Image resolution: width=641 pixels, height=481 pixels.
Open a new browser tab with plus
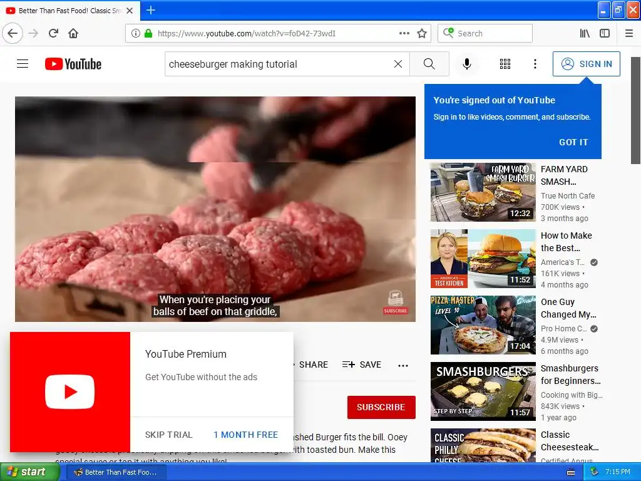click(x=150, y=10)
